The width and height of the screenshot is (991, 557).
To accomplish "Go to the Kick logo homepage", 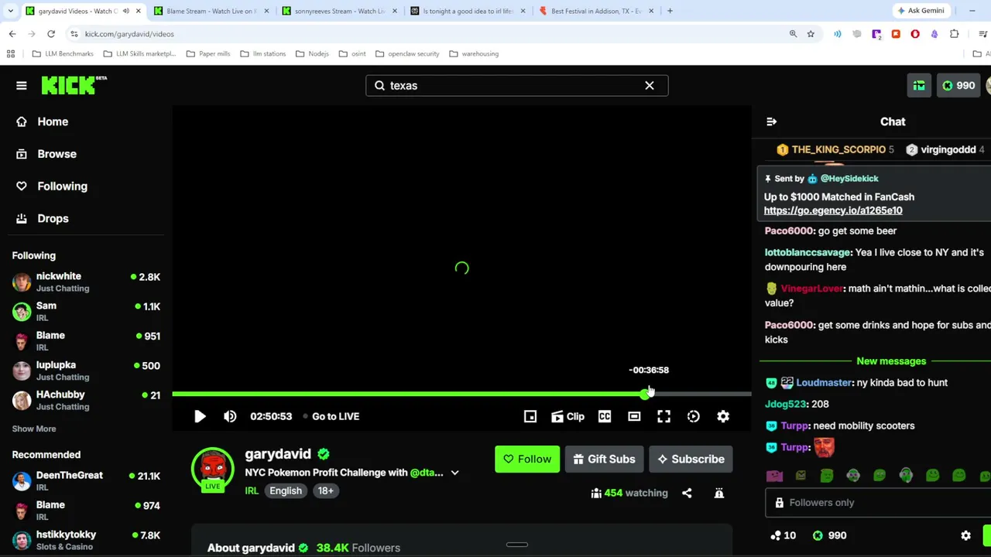I will tap(74, 85).
